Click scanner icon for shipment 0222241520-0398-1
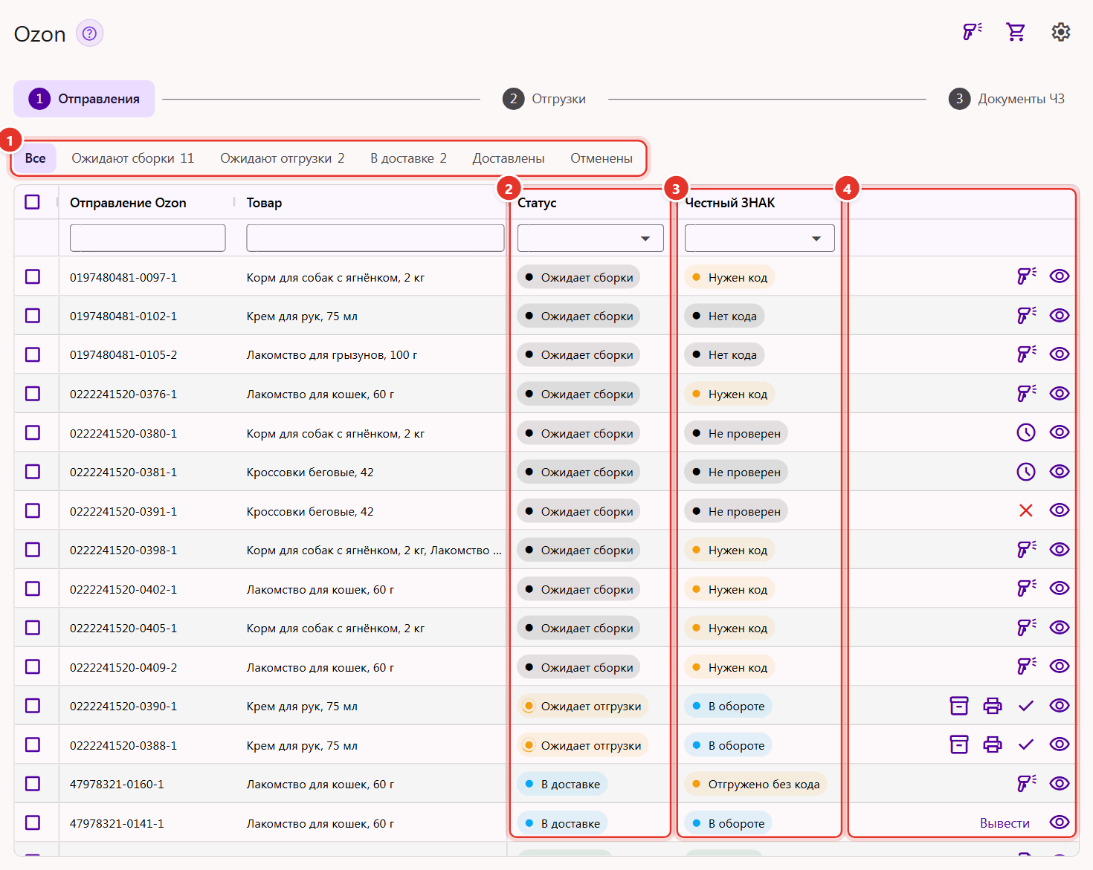This screenshot has width=1093, height=870. pos(1027,550)
